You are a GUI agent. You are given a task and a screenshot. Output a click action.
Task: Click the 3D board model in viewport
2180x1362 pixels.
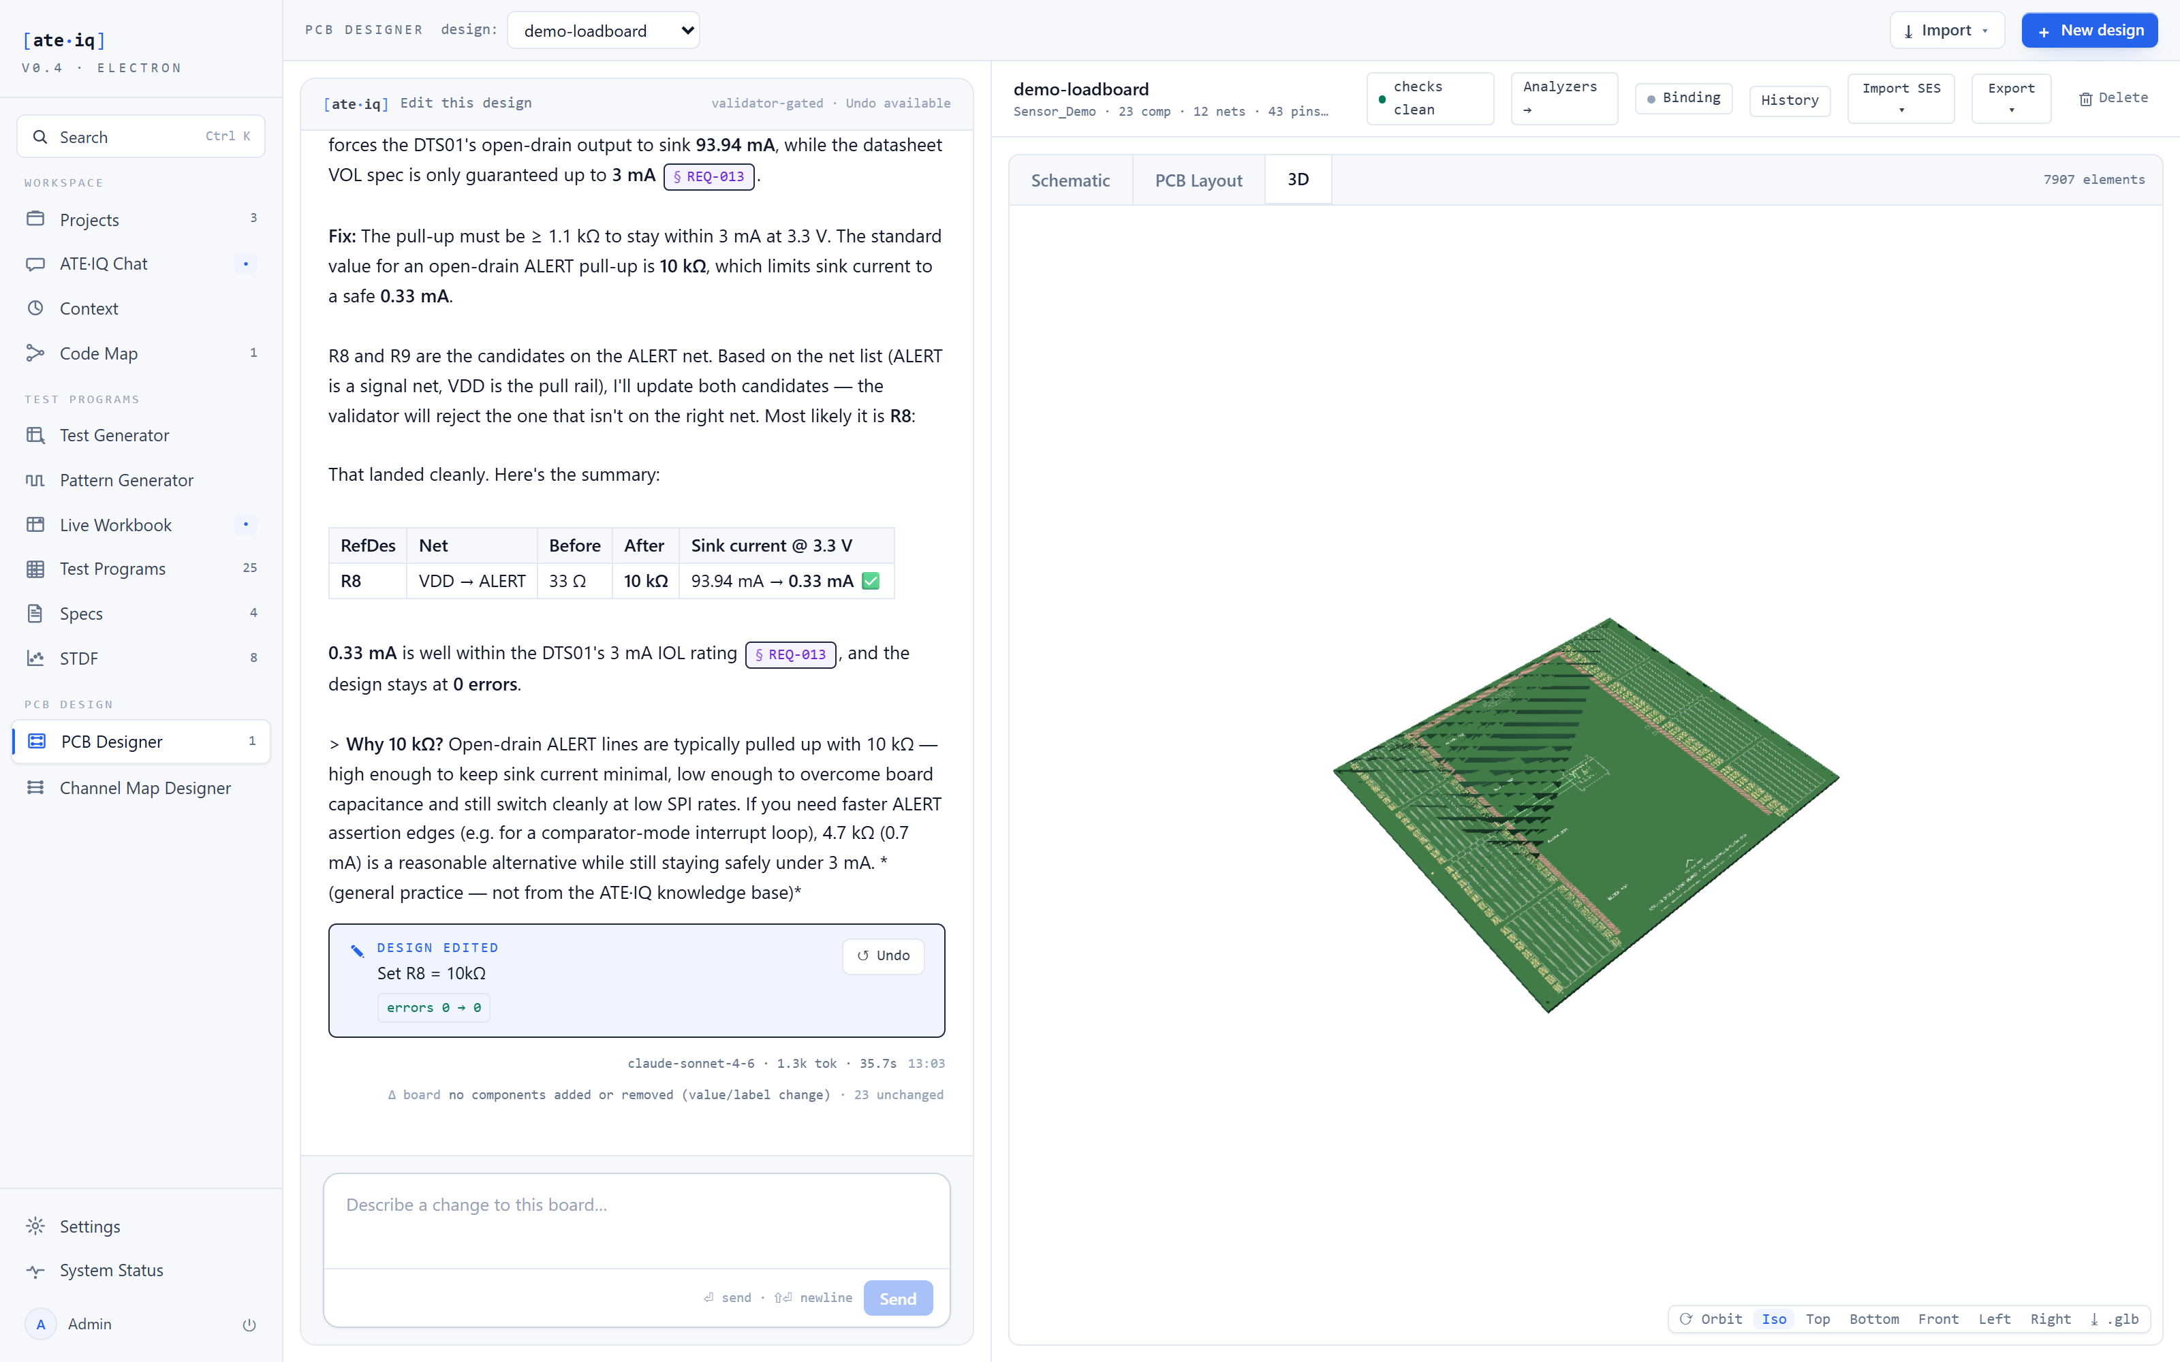pyautogui.click(x=1585, y=815)
